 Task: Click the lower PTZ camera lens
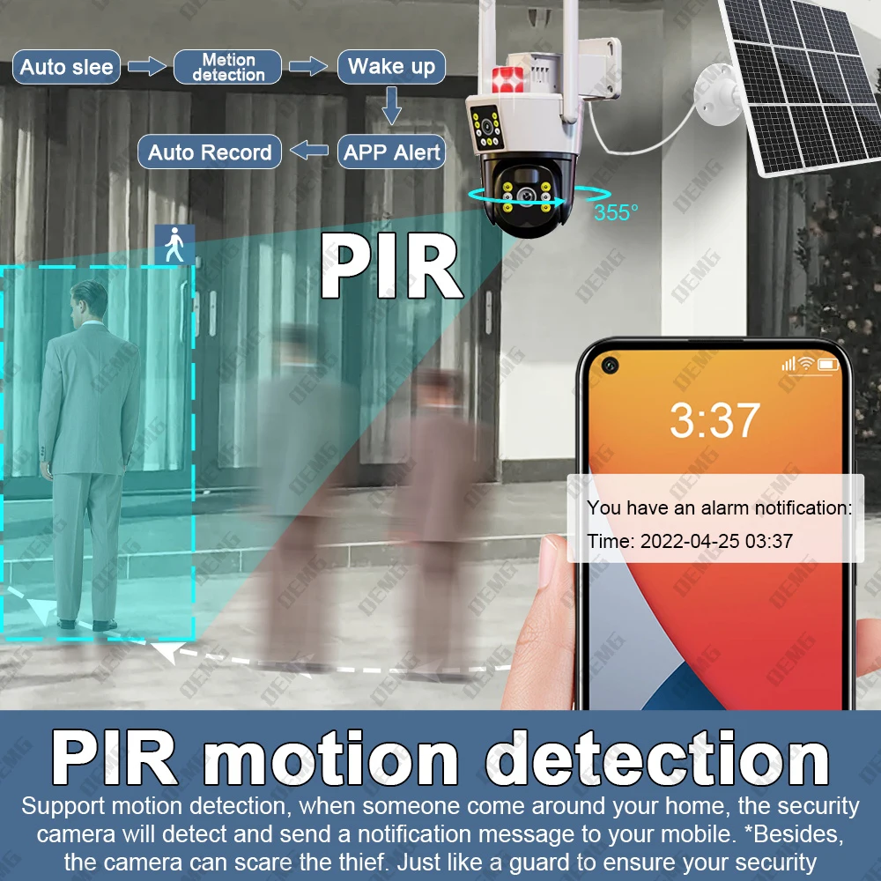pos(527,196)
